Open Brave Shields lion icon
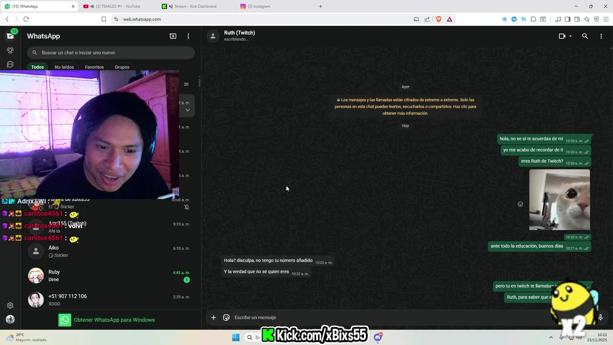 [x=438, y=19]
